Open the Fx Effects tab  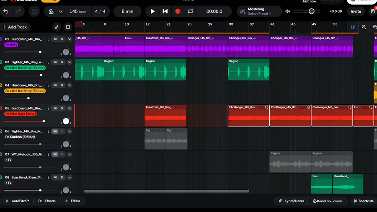pos(47,201)
